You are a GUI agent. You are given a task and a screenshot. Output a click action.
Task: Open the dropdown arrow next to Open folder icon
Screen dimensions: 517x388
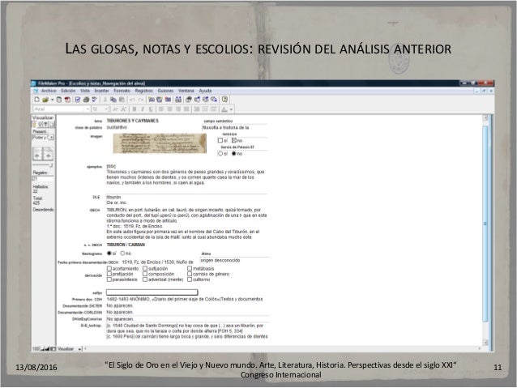52,100
